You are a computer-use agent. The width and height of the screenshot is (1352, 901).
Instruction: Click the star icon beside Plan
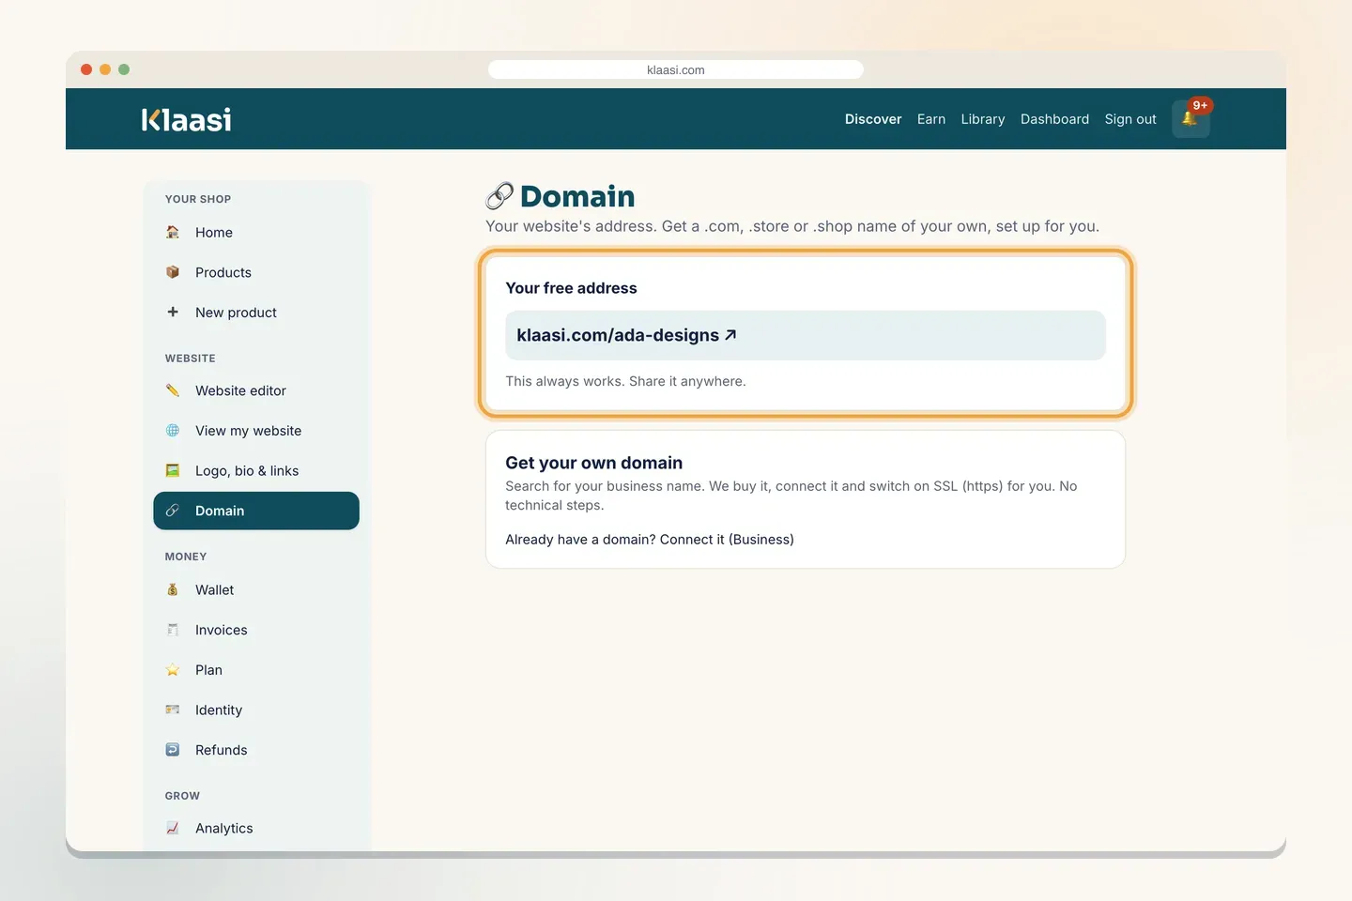pyautogui.click(x=173, y=670)
